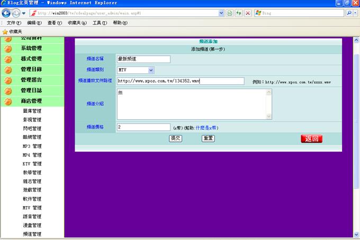Select 頻道管理 in the sidebar list
Screen dimensions: 360x240
point(32,234)
